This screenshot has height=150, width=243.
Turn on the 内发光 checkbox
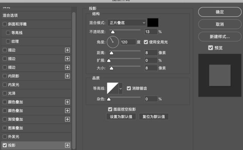pyautogui.click(x=5, y=85)
